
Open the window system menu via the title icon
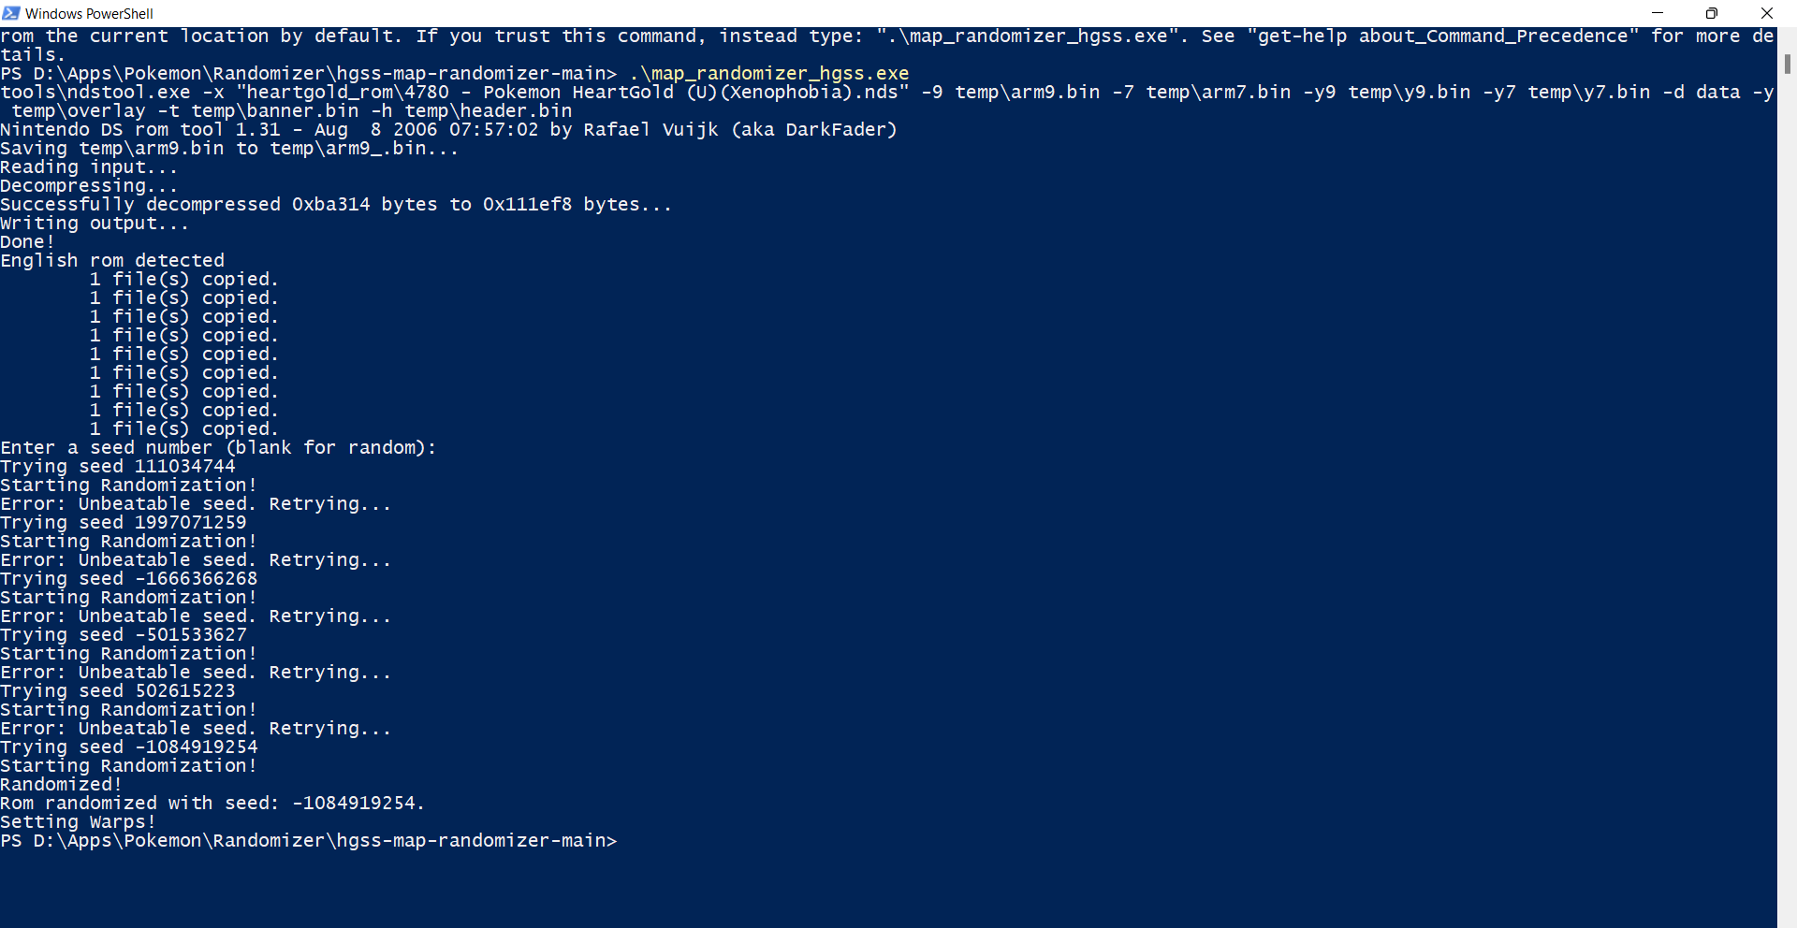pos(11,13)
